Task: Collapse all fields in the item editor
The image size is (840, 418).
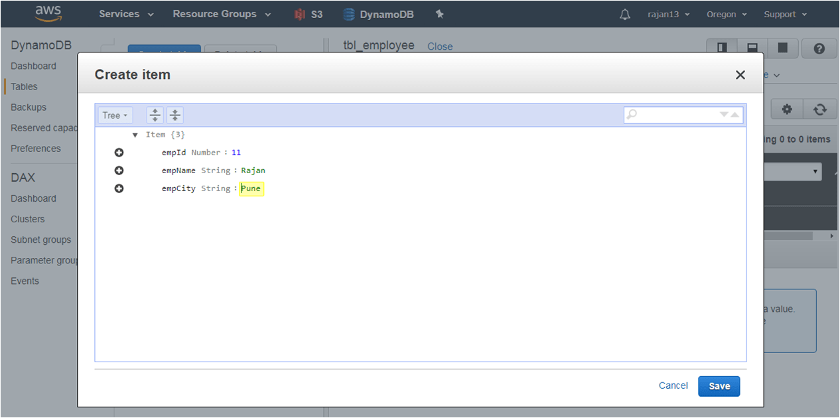Action: [x=175, y=115]
